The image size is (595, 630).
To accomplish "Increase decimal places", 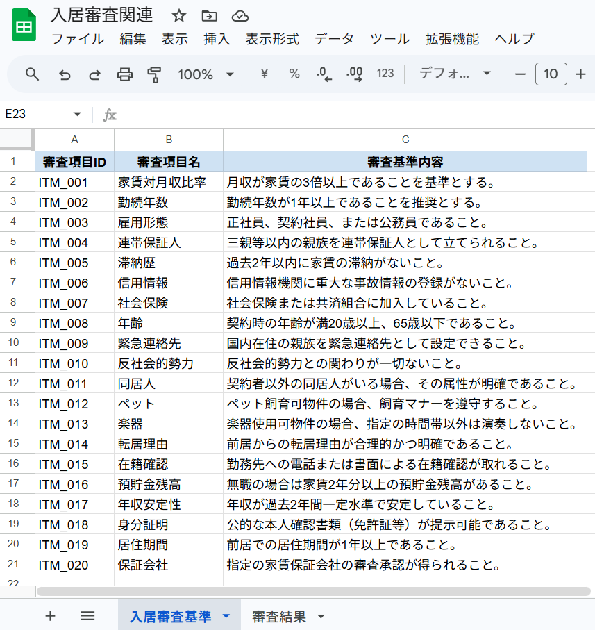I will (x=355, y=74).
